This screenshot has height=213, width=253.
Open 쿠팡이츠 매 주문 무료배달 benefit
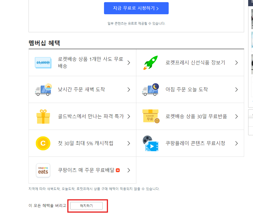point(82,170)
